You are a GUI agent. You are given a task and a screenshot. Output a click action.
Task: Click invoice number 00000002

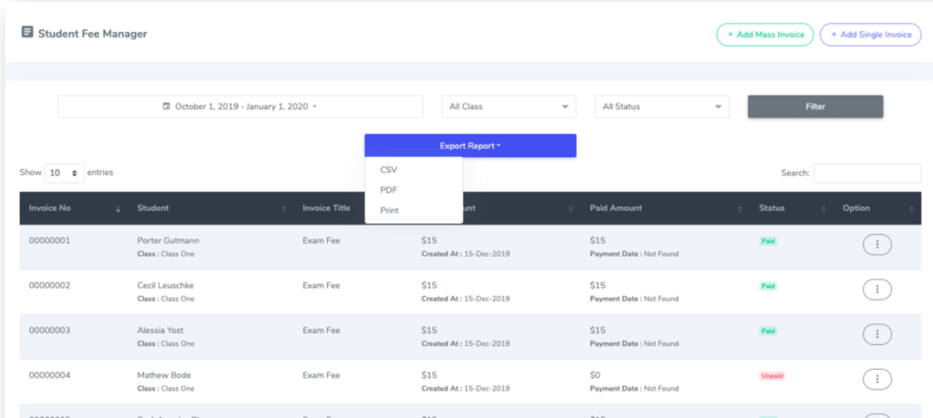tap(49, 285)
